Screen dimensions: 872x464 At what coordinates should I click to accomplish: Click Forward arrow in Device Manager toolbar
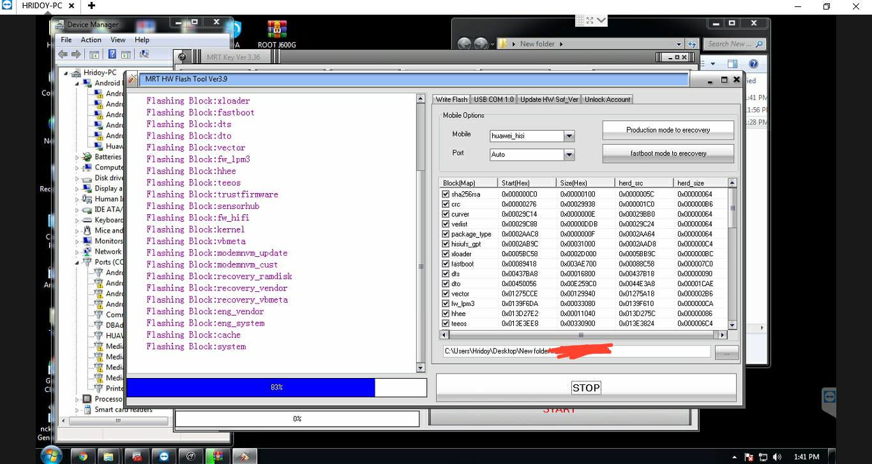click(x=76, y=55)
